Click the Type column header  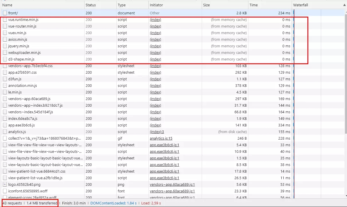(x=121, y=5)
